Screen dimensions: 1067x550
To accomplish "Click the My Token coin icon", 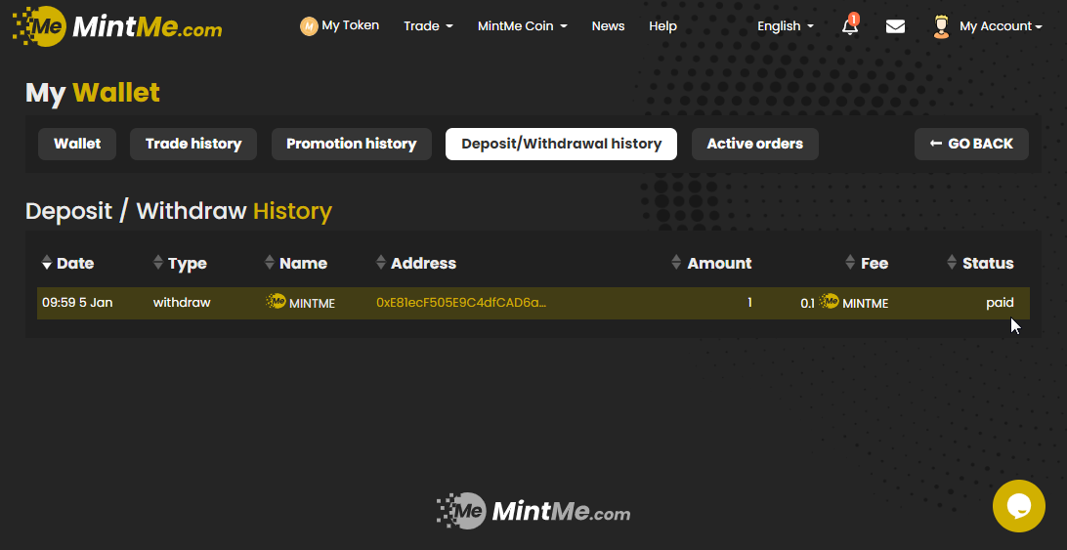I will tap(309, 26).
